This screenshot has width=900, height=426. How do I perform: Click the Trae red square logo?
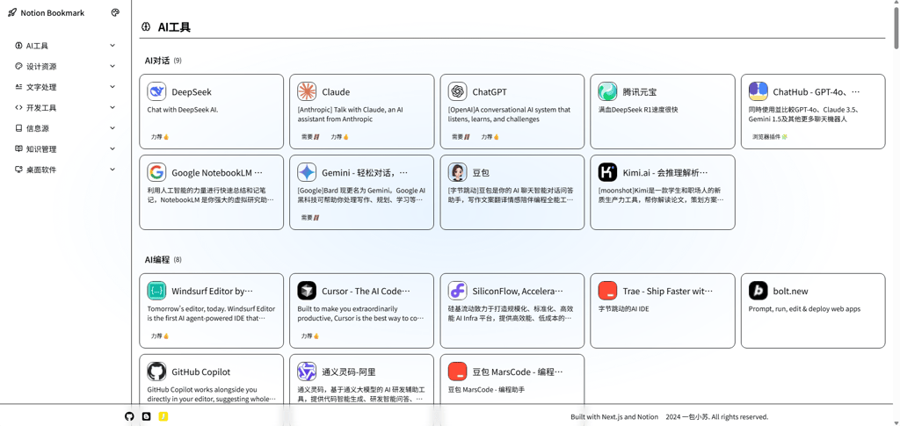point(608,291)
